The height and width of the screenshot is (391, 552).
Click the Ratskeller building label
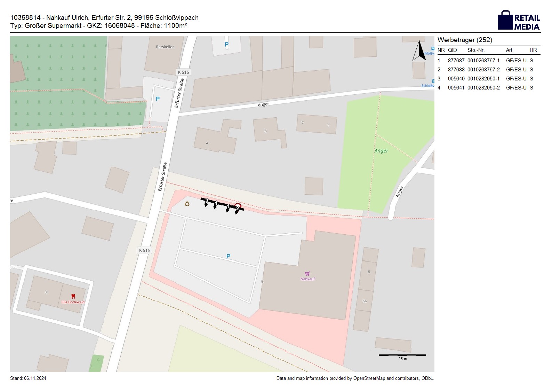point(165,47)
